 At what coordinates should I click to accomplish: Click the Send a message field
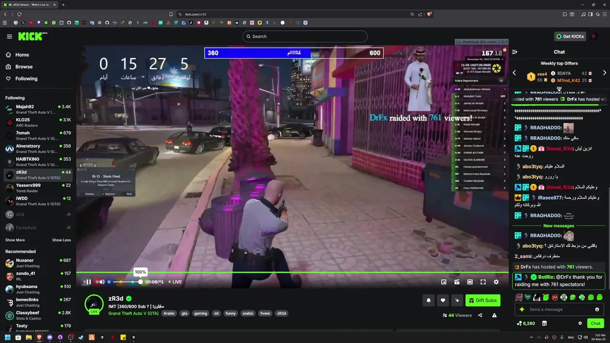coord(559,309)
